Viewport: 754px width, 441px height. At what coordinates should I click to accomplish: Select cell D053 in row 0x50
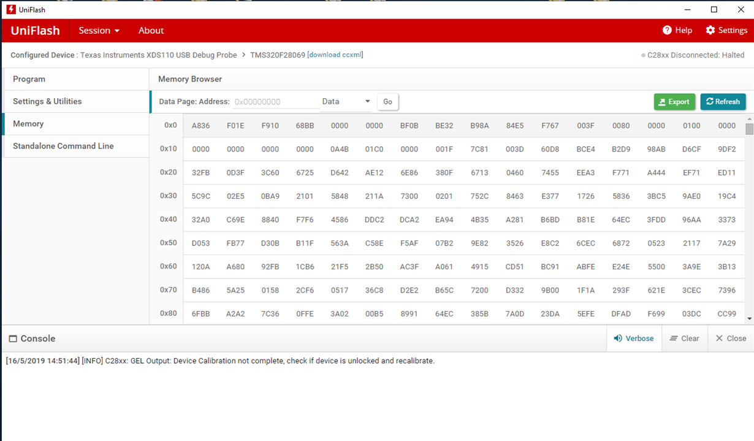click(x=200, y=244)
